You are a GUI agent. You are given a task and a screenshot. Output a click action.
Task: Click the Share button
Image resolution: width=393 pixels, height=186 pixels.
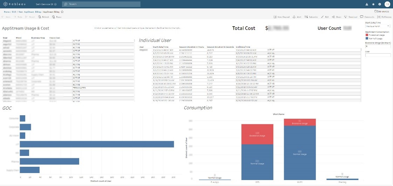(x=337, y=17)
